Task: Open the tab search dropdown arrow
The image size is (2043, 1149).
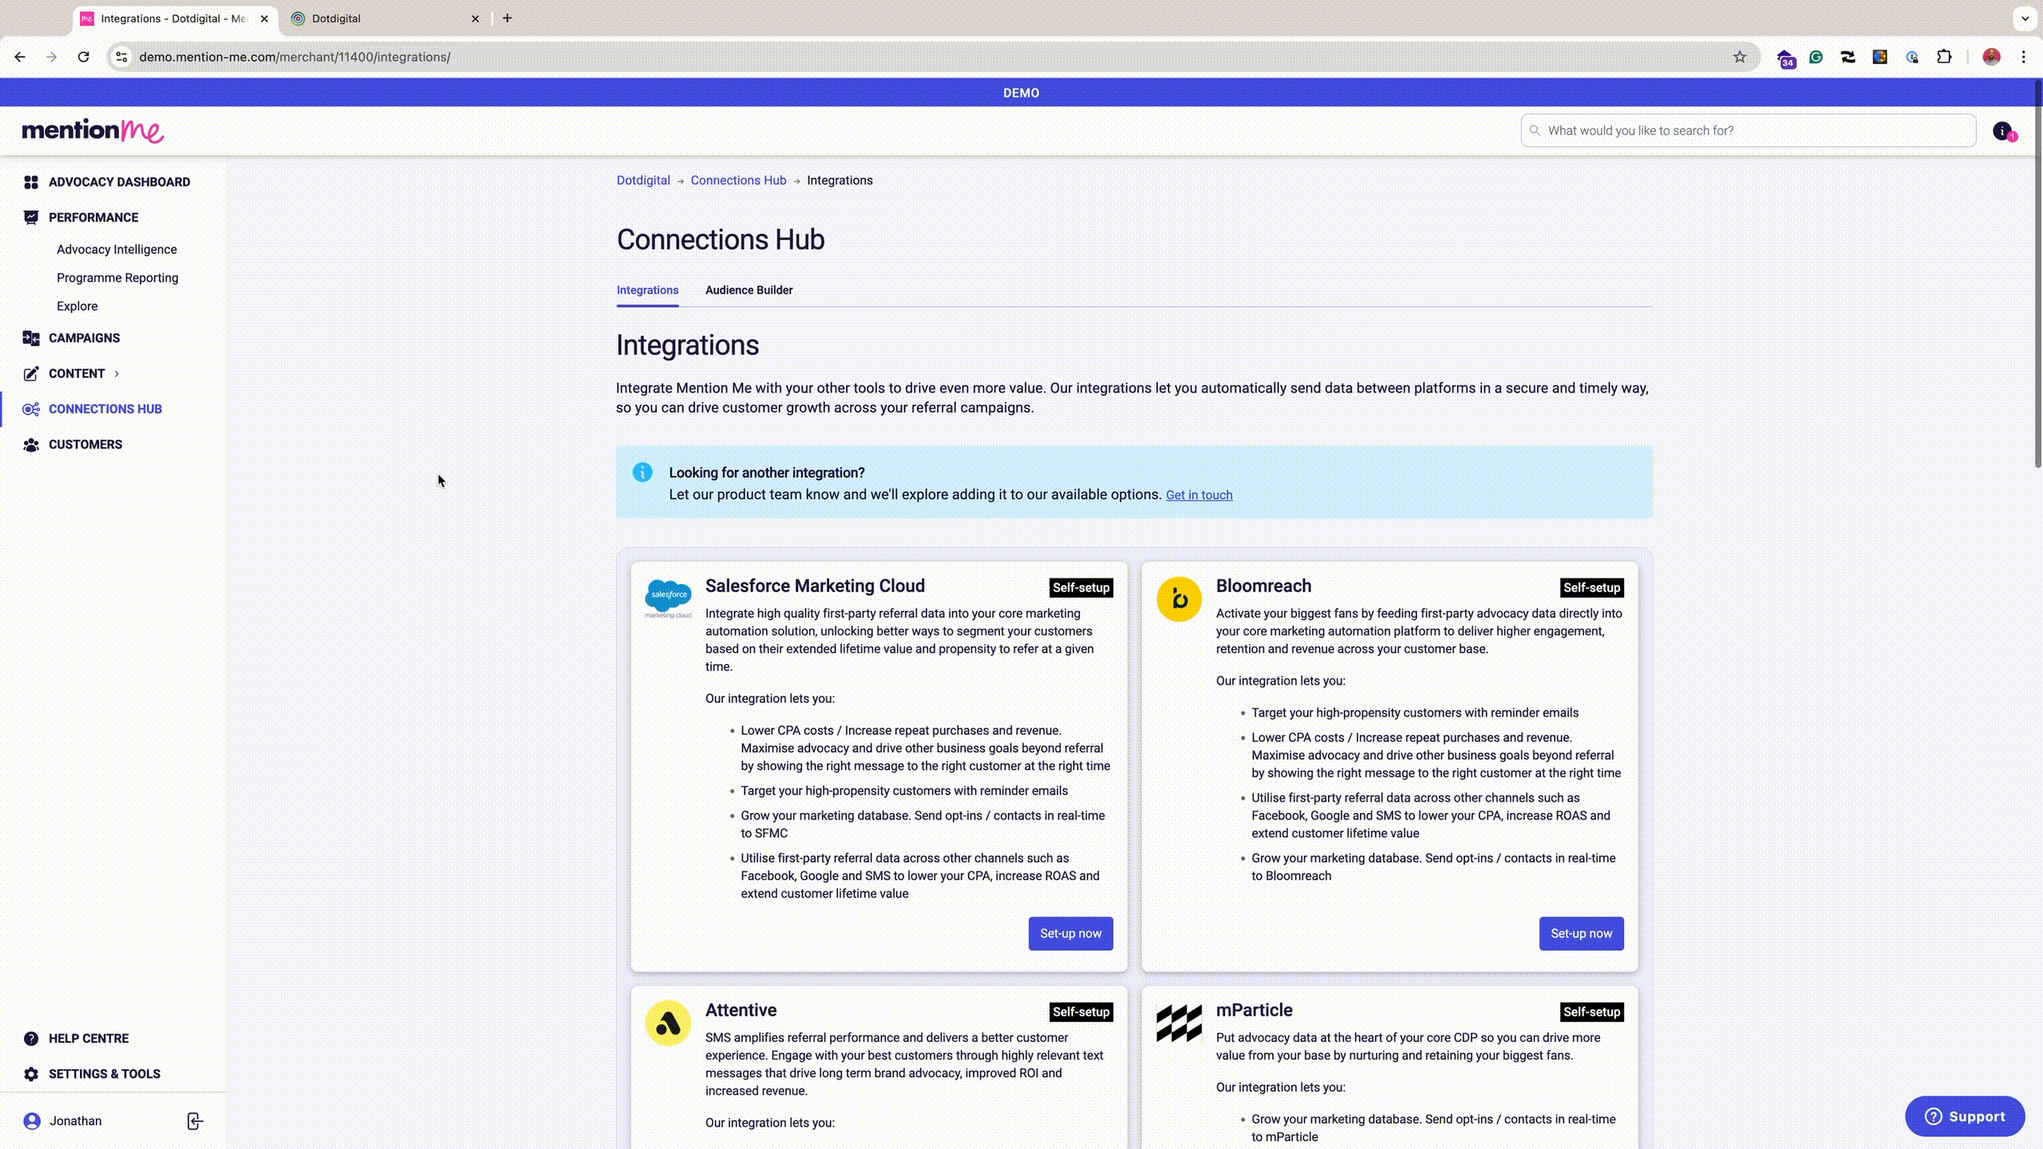Action: [x=2025, y=18]
